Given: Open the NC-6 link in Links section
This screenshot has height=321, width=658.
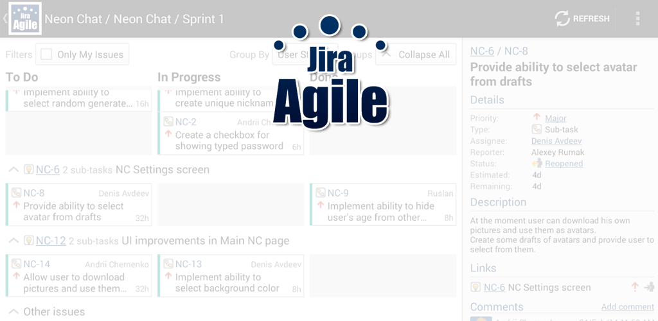Looking at the screenshot, I should (x=494, y=288).
